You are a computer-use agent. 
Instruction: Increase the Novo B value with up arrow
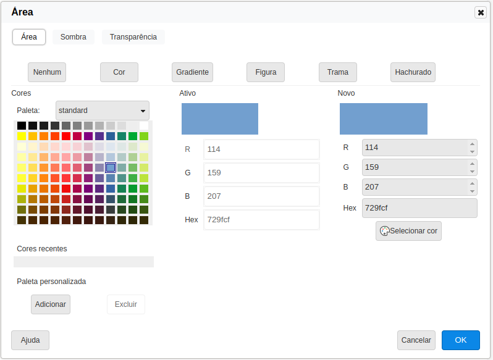pyautogui.click(x=473, y=183)
